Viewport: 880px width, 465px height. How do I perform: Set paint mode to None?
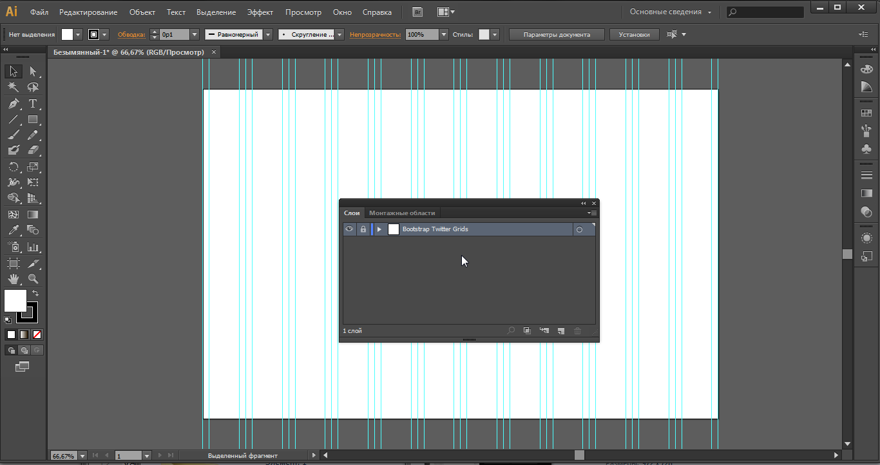pos(37,334)
